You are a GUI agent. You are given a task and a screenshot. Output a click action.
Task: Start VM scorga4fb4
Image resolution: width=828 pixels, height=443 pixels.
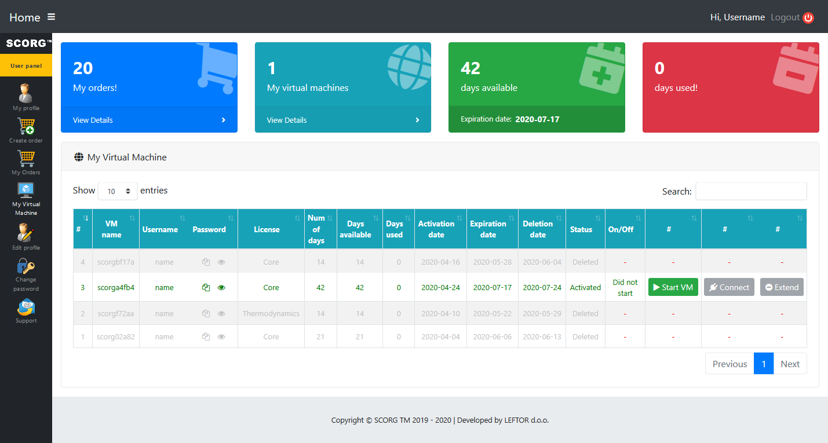pos(673,287)
